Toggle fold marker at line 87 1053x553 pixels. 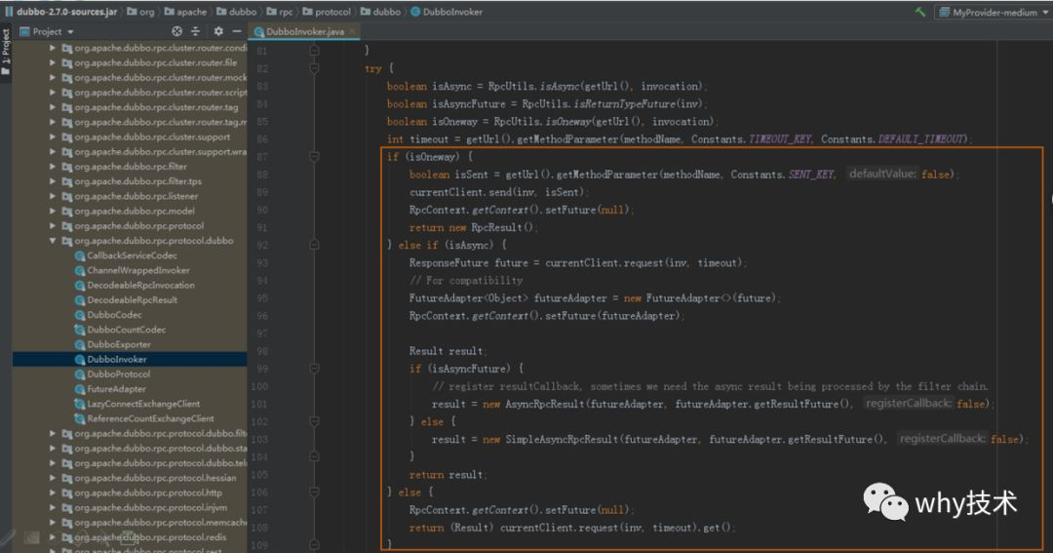point(314,157)
